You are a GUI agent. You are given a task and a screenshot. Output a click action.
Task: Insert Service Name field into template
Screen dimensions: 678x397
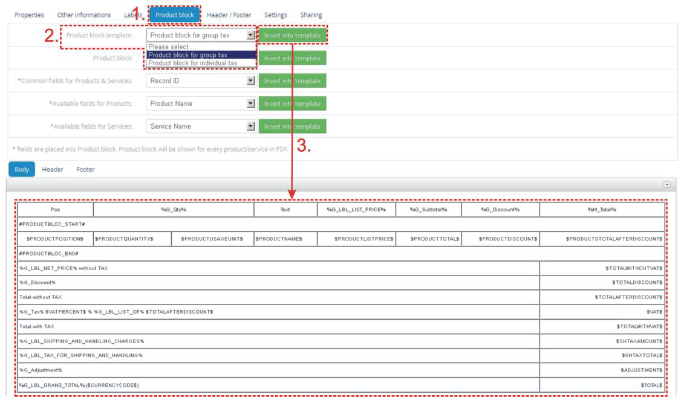click(x=292, y=126)
